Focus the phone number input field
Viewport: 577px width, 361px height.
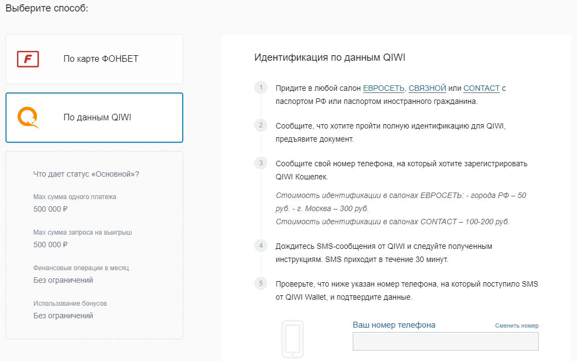point(445,341)
